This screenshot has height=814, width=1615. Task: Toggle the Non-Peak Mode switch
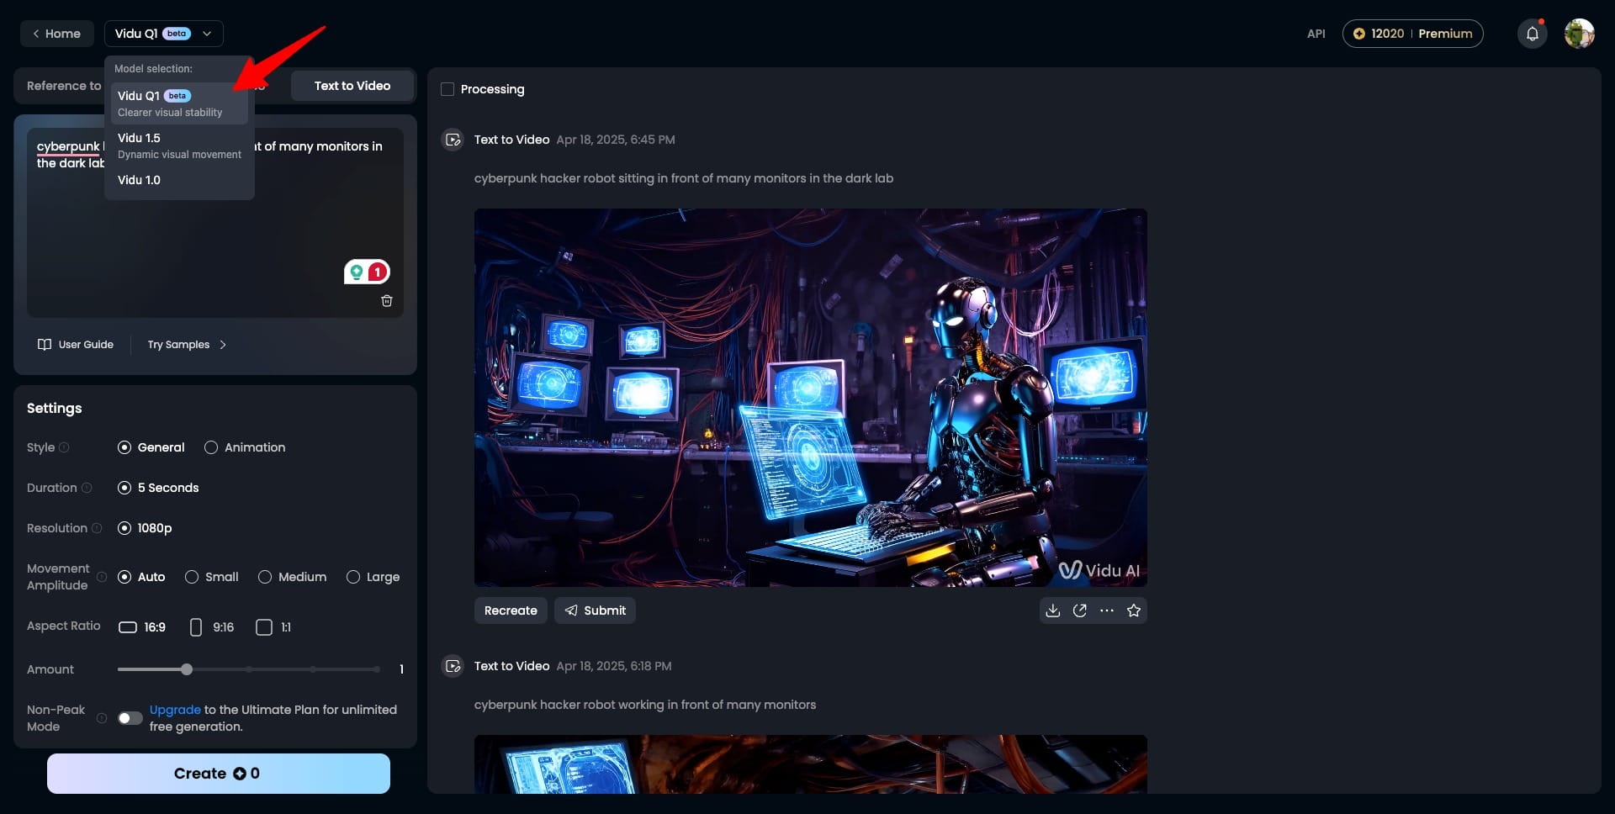130,718
